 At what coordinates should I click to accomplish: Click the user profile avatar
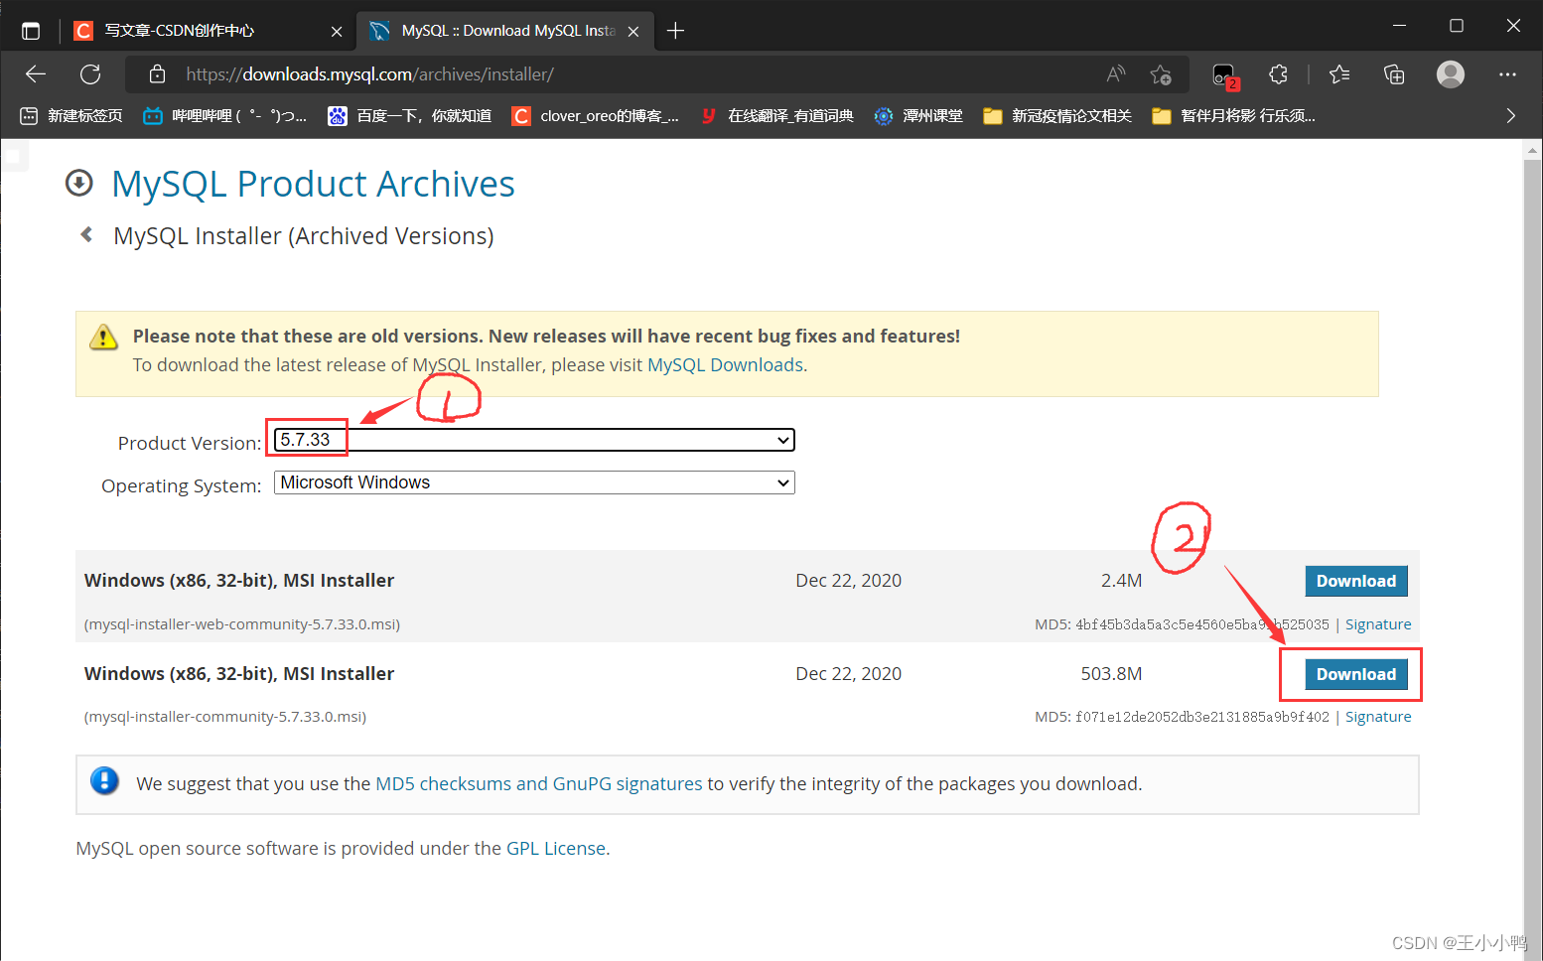tap(1451, 74)
